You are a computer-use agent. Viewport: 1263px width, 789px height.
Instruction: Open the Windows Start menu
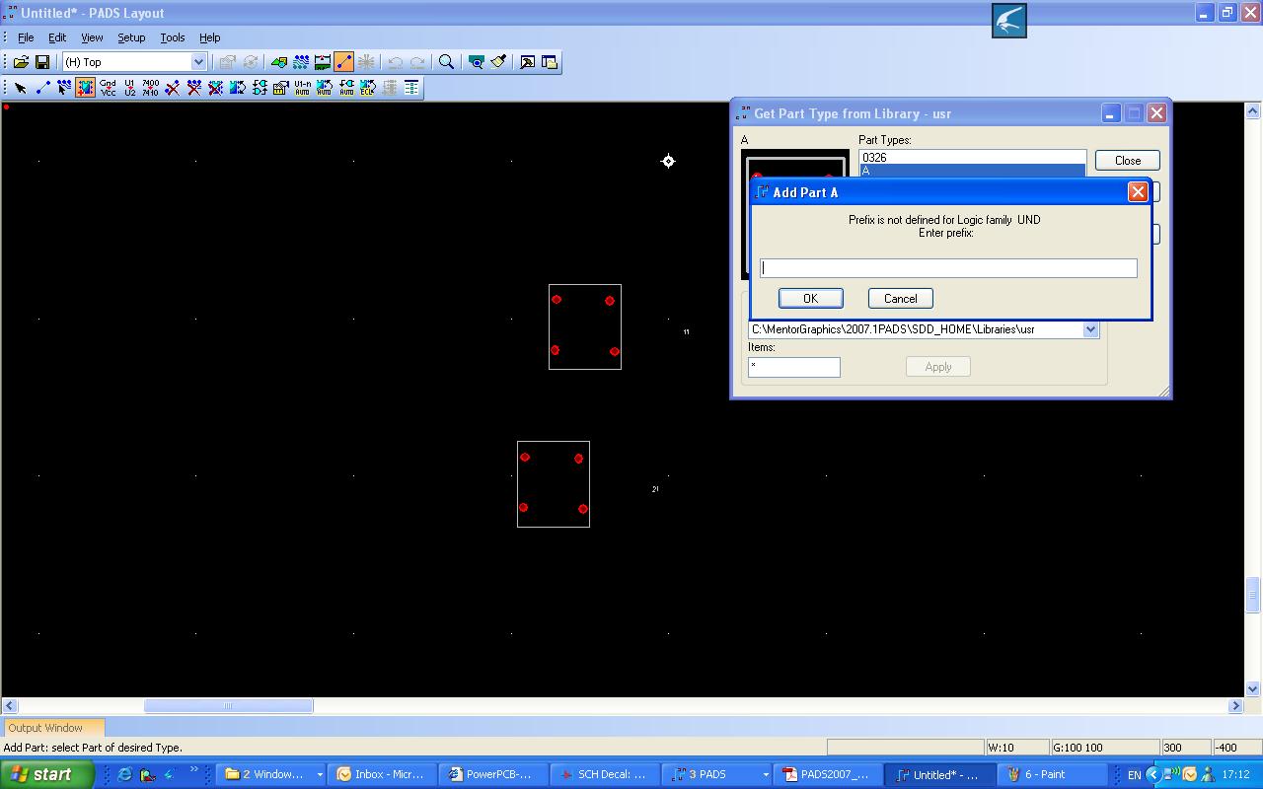tap(47, 774)
